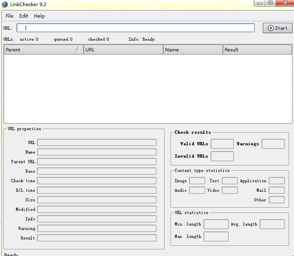
Task: Click the 'active 0' status text
Action: 29,39
